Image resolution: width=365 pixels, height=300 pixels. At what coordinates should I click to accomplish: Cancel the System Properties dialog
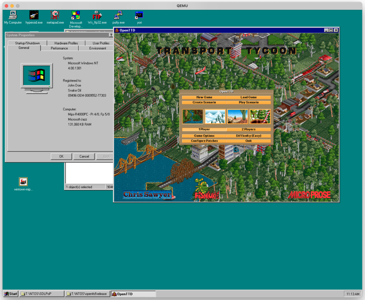[x=84, y=156]
